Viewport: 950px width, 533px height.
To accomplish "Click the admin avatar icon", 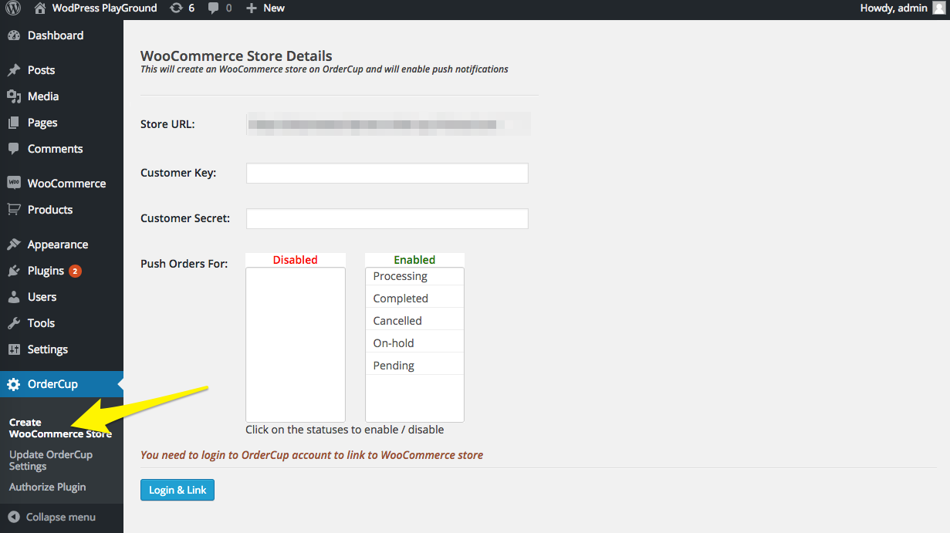I will tap(938, 8).
